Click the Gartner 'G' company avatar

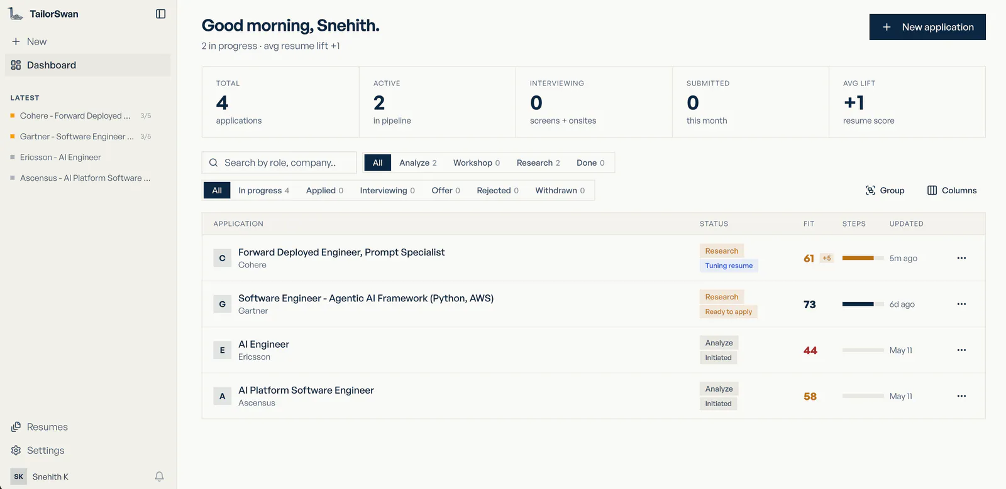(223, 304)
